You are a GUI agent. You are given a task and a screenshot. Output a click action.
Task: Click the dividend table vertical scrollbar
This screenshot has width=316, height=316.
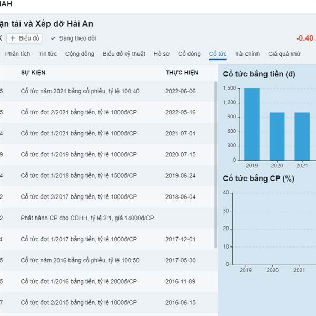[216, 165]
